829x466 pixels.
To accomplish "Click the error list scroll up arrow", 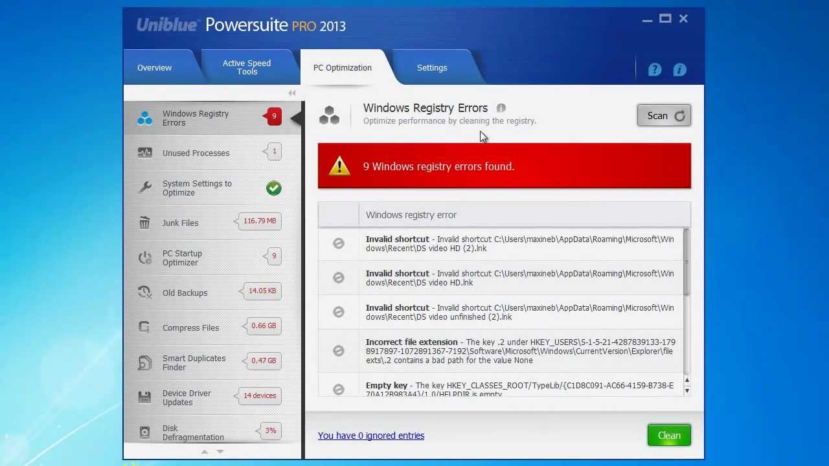I will (x=687, y=381).
